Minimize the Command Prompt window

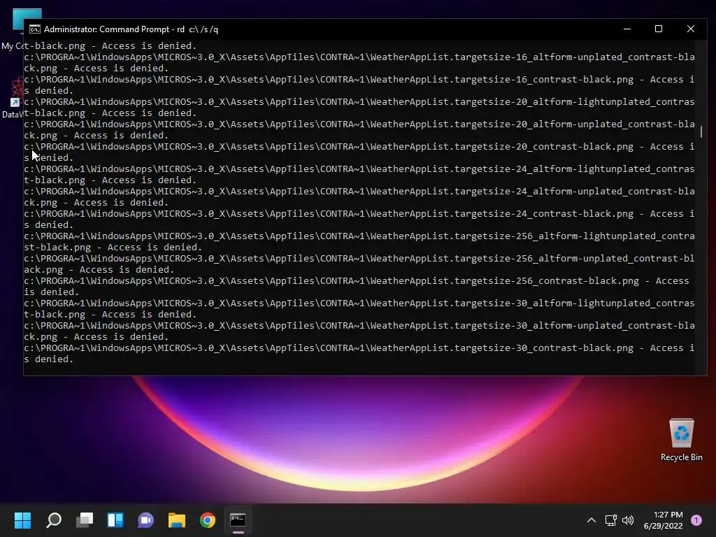627,29
